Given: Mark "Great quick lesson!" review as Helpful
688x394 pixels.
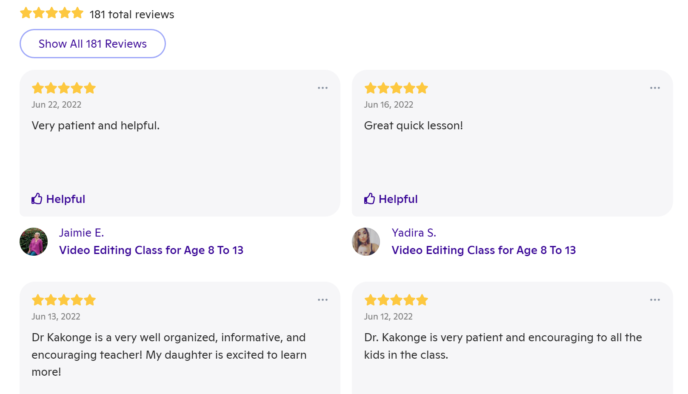Looking at the screenshot, I should coord(398,199).
